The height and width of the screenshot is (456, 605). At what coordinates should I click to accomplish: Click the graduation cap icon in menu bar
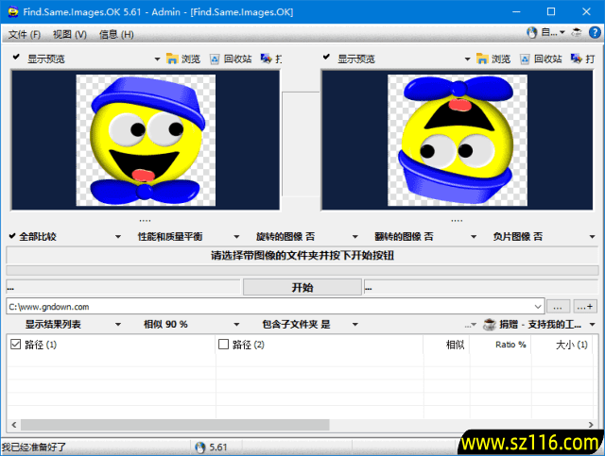(x=577, y=33)
